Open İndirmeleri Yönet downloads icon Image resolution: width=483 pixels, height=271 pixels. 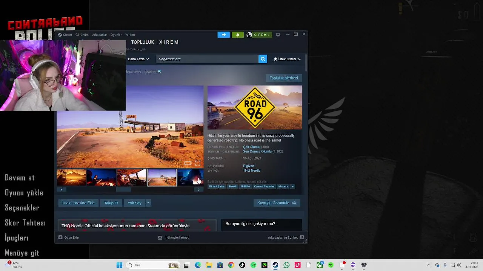point(160,238)
